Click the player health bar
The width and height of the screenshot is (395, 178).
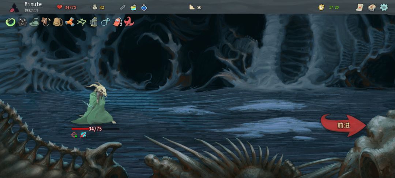[x=95, y=129]
